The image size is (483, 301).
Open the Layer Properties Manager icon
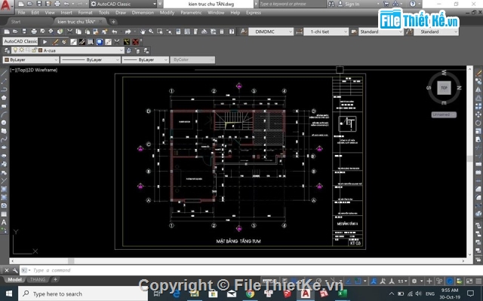coord(7,50)
